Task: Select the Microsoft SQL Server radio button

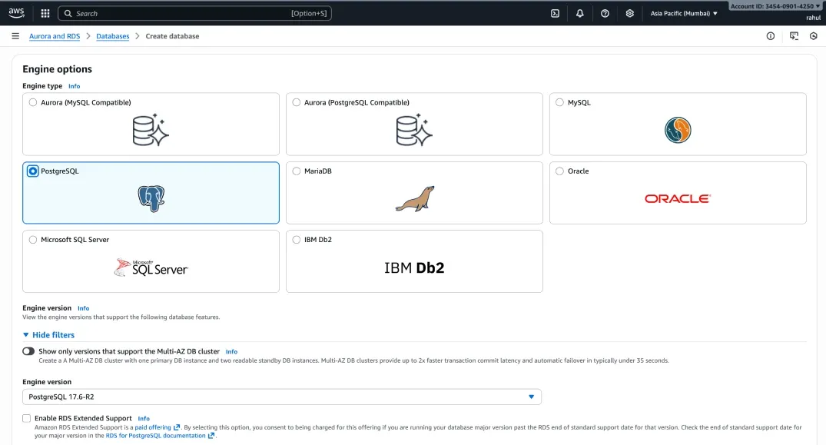Action: [33, 240]
